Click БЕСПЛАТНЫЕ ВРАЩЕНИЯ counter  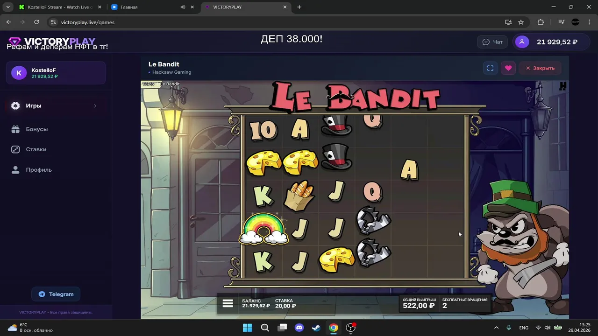[x=465, y=303]
